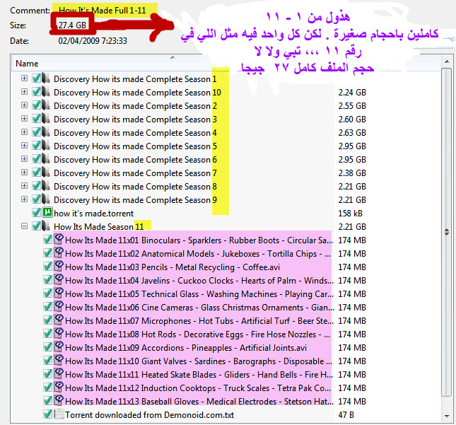Uncheck the Complete Season 10 checkbox
The width and height of the screenshot is (456, 425).
[x=36, y=92]
